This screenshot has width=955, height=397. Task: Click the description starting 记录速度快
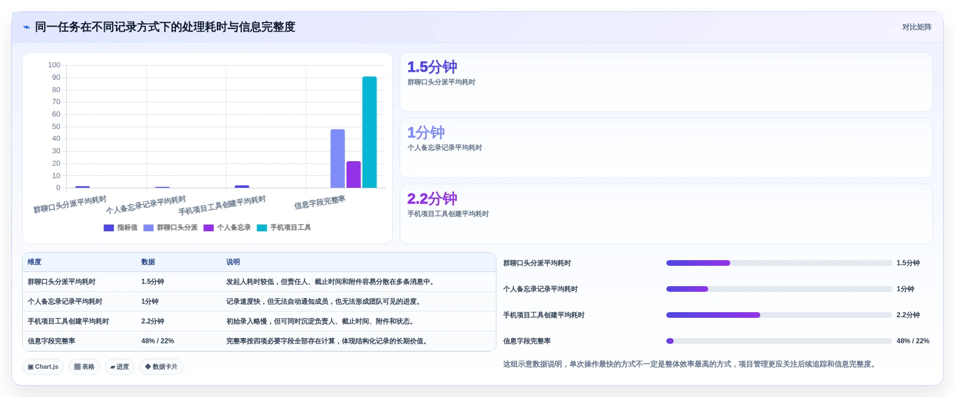pos(325,301)
